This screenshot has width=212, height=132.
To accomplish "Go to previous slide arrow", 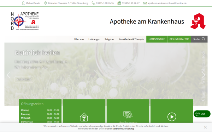I will 8,75.
